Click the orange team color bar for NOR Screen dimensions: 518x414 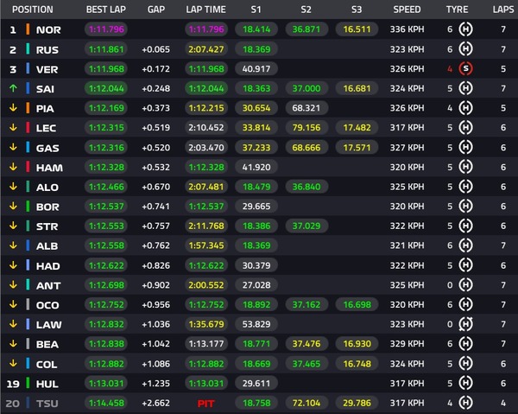28,29
